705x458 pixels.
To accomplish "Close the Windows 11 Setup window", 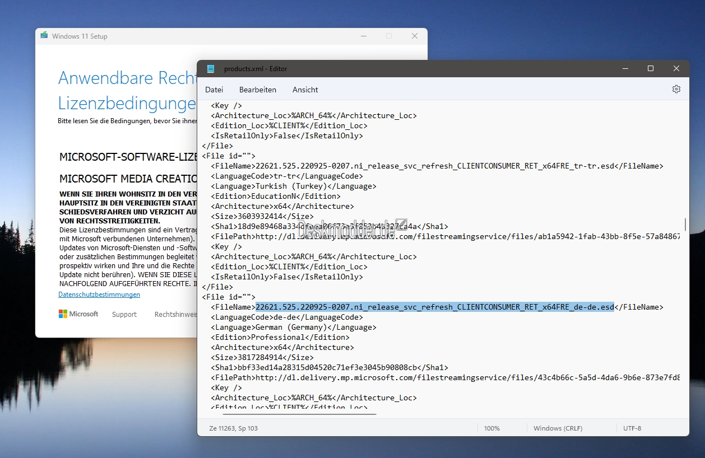I will pyautogui.click(x=415, y=36).
